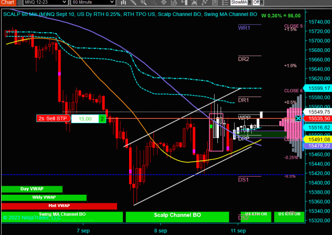Image resolution: width=332 pixels, height=235 pixels.
Task: Click the W 0,36% = 56,00 readout
Action: (x=281, y=16)
